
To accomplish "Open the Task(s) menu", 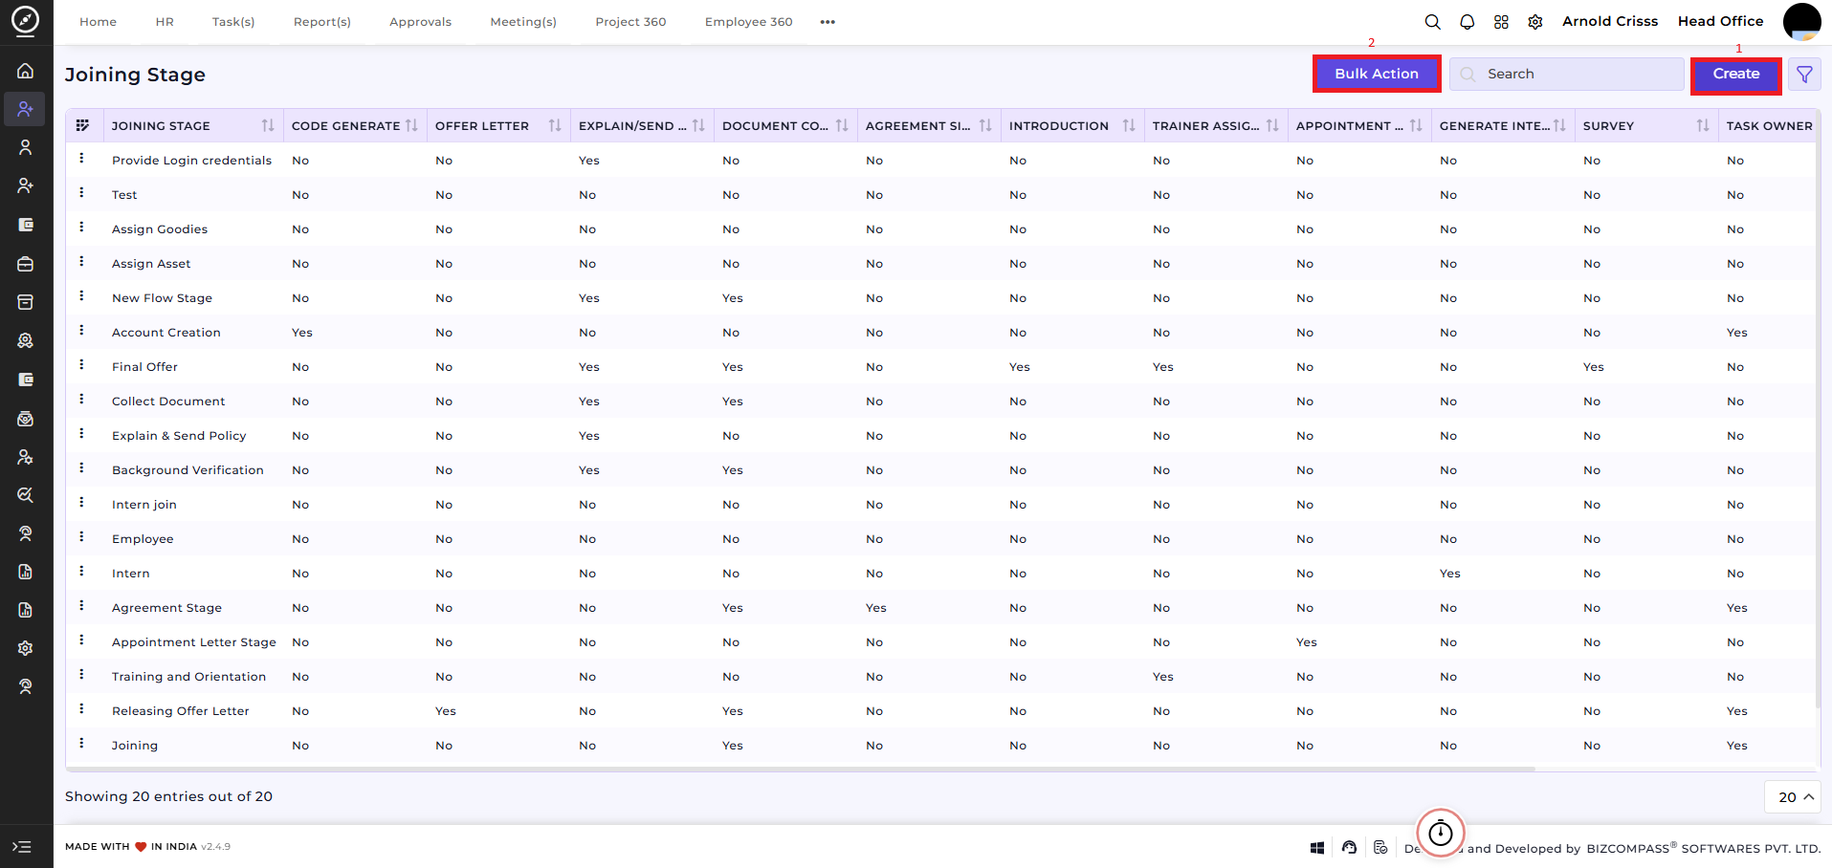I will [233, 22].
